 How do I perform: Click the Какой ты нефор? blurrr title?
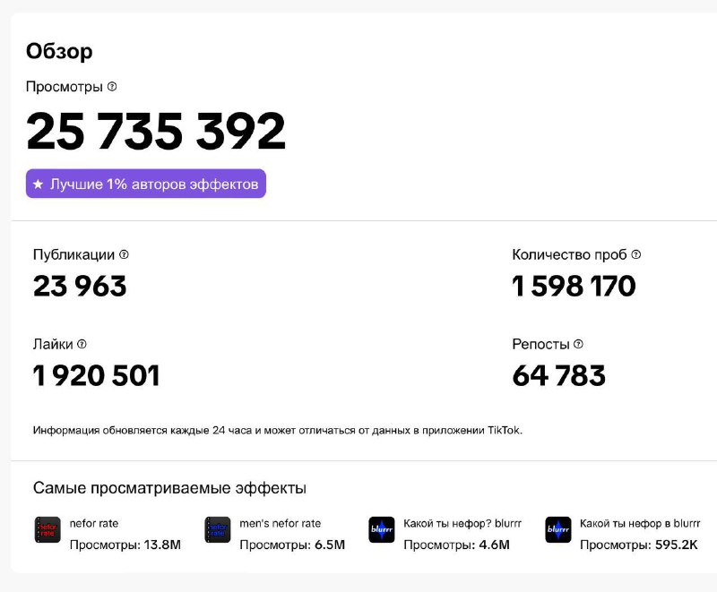[462, 523]
